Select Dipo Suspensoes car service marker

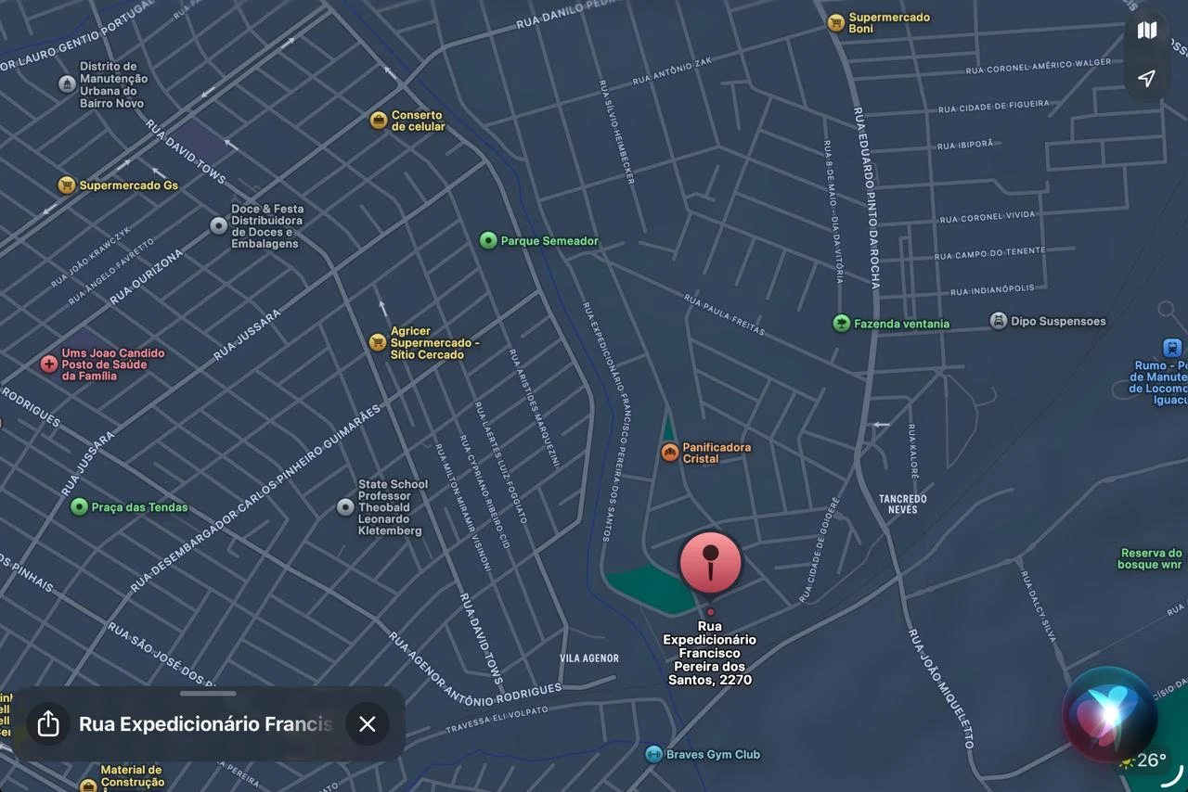[998, 321]
